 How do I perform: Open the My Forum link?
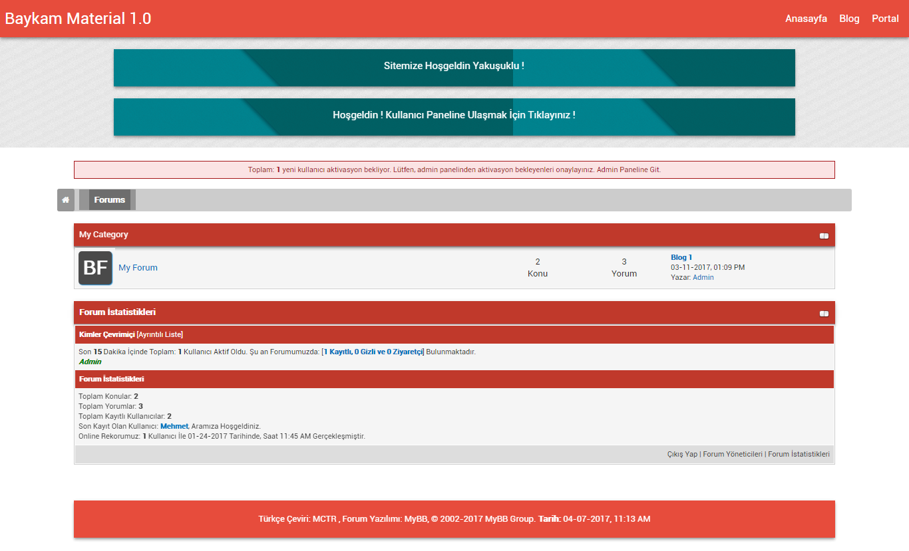click(x=138, y=268)
